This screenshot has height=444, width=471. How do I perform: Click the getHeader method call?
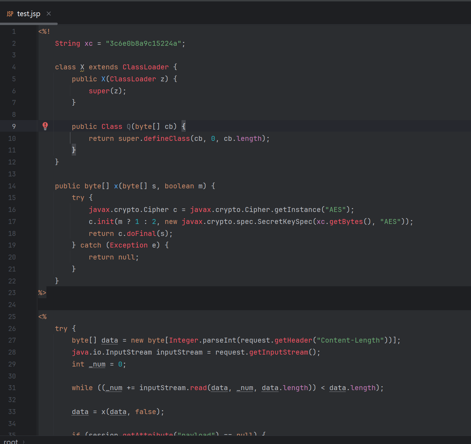click(x=293, y=340)
